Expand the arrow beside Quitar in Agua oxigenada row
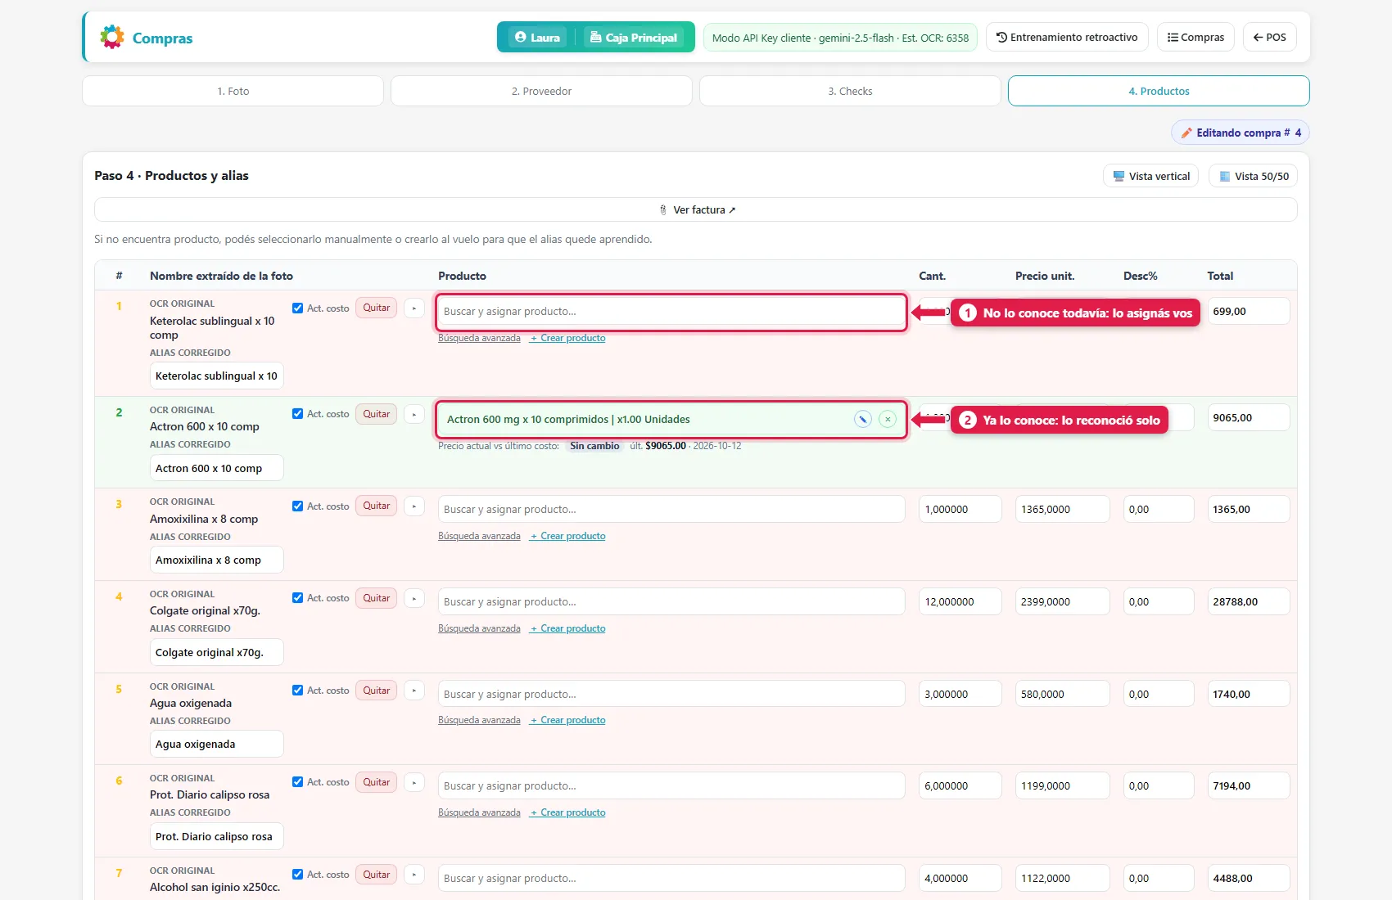The width and height of the screenshot is (1392, 900). (414, 691)
